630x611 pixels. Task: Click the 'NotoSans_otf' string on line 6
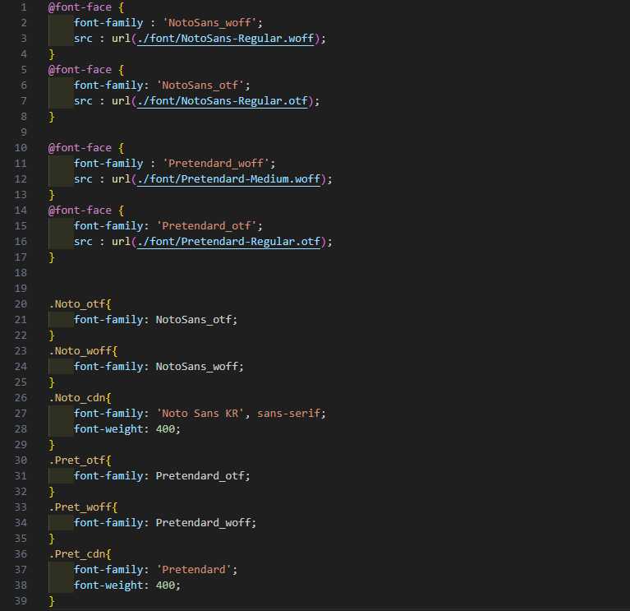200,86
